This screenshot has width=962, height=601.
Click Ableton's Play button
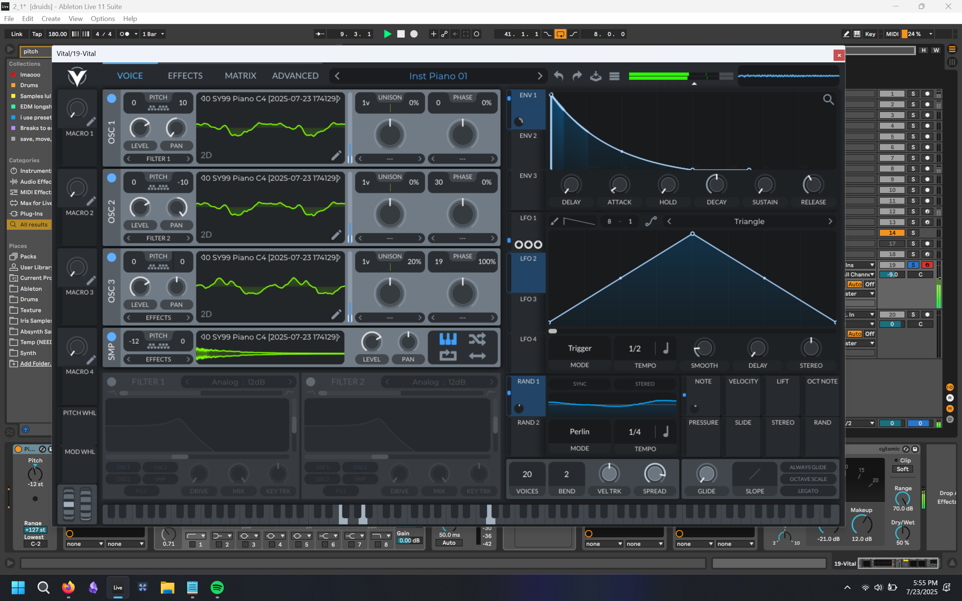(387, 34)
